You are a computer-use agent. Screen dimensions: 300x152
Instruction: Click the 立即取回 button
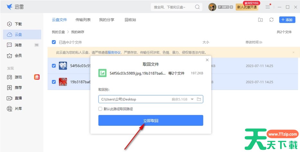[x=151, y=121]
